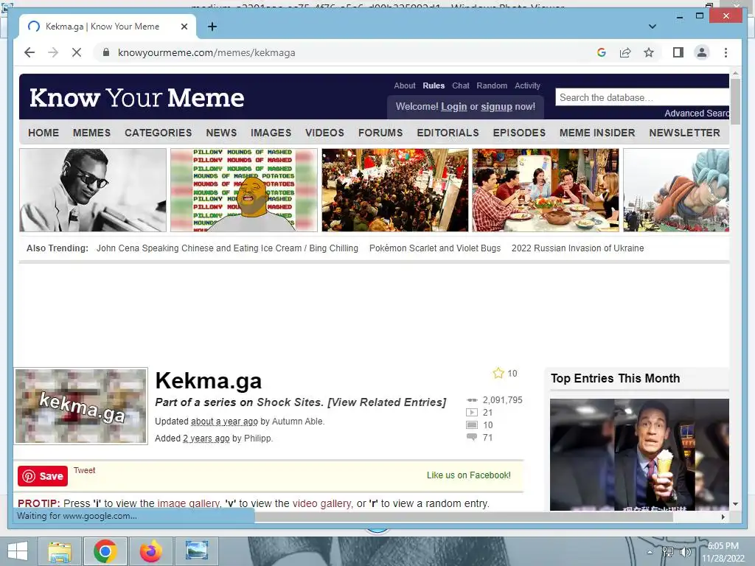Viewport: 755px width, 566px height.
Task: Click the browser forward arrow
Action: point(53,52)
